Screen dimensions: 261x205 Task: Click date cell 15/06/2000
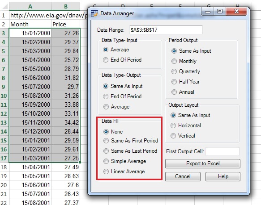[x=30, y=78]
